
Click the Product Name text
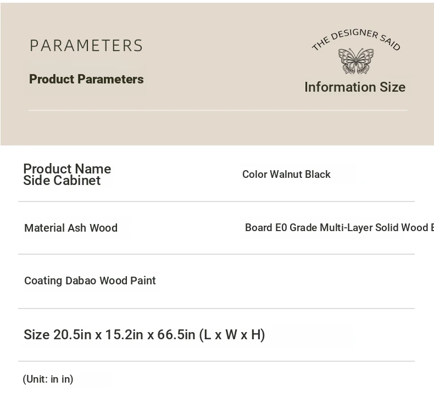[67, 169]
